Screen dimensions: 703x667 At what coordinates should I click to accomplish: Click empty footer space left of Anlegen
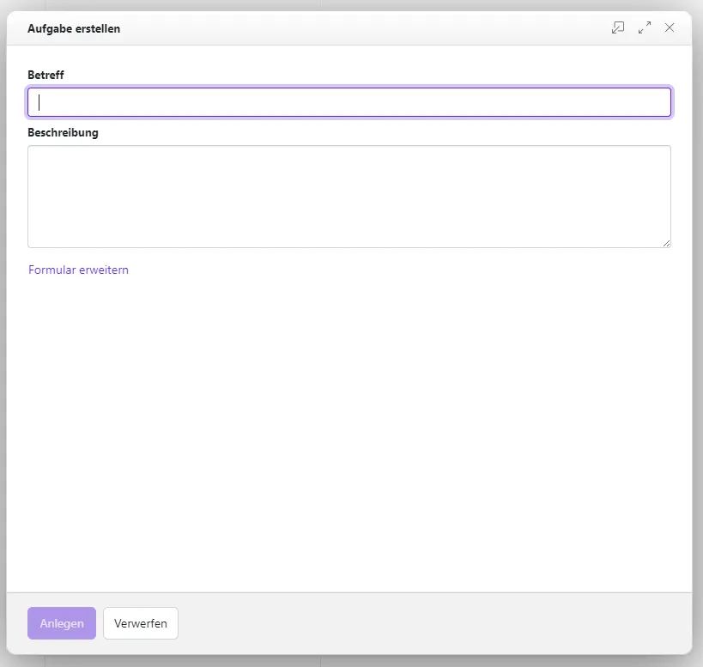click(x=16, y=623)
